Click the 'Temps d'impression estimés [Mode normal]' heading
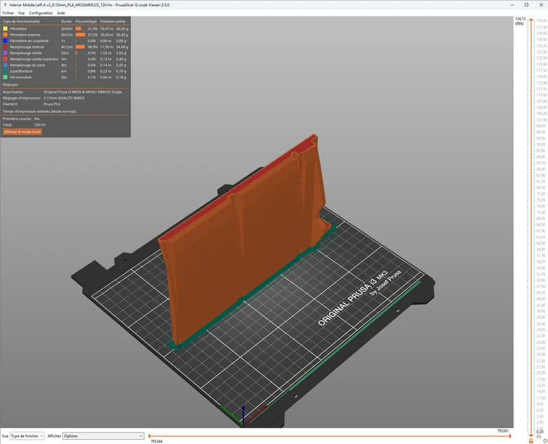Screen dimensions: 548x444 coord(40,112)
